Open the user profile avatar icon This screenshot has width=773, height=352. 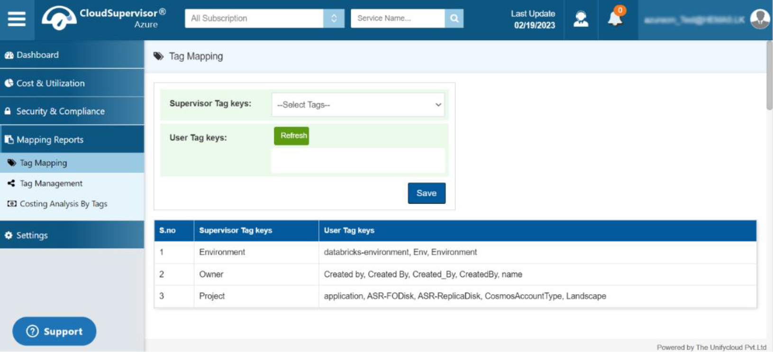760,19
